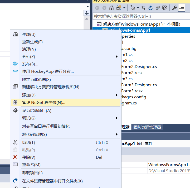Click the HockeyApp icon in the menu
Image resolution: width=190 pixels, height=188 pixels.
tap(15, 71)
